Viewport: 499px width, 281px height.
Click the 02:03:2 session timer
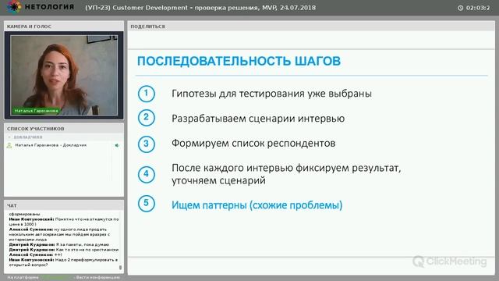(478, 8)
